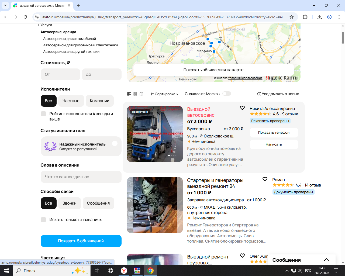Image resolution: width=345 pixels, height=276 pixels.
Task: Switch the РУС keyboard language indicator
Action: pos(308,271)
